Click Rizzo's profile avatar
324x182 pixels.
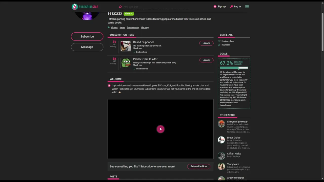[87, 16]
